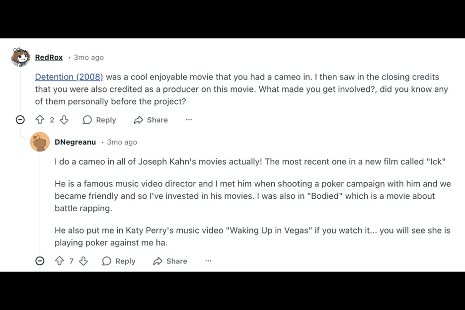The image size is (465, 310).
Task: Open the Detention (2008) link
Action: click(x=69, y=77)
